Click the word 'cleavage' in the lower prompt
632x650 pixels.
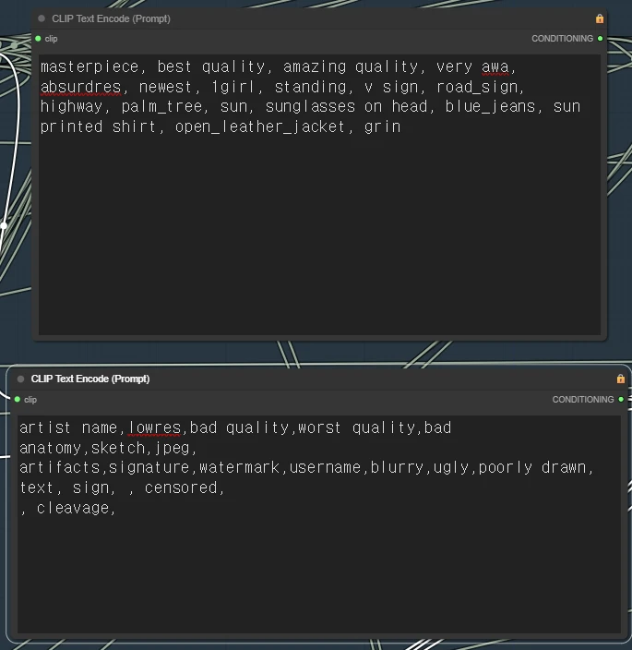(x=73, y=508)
